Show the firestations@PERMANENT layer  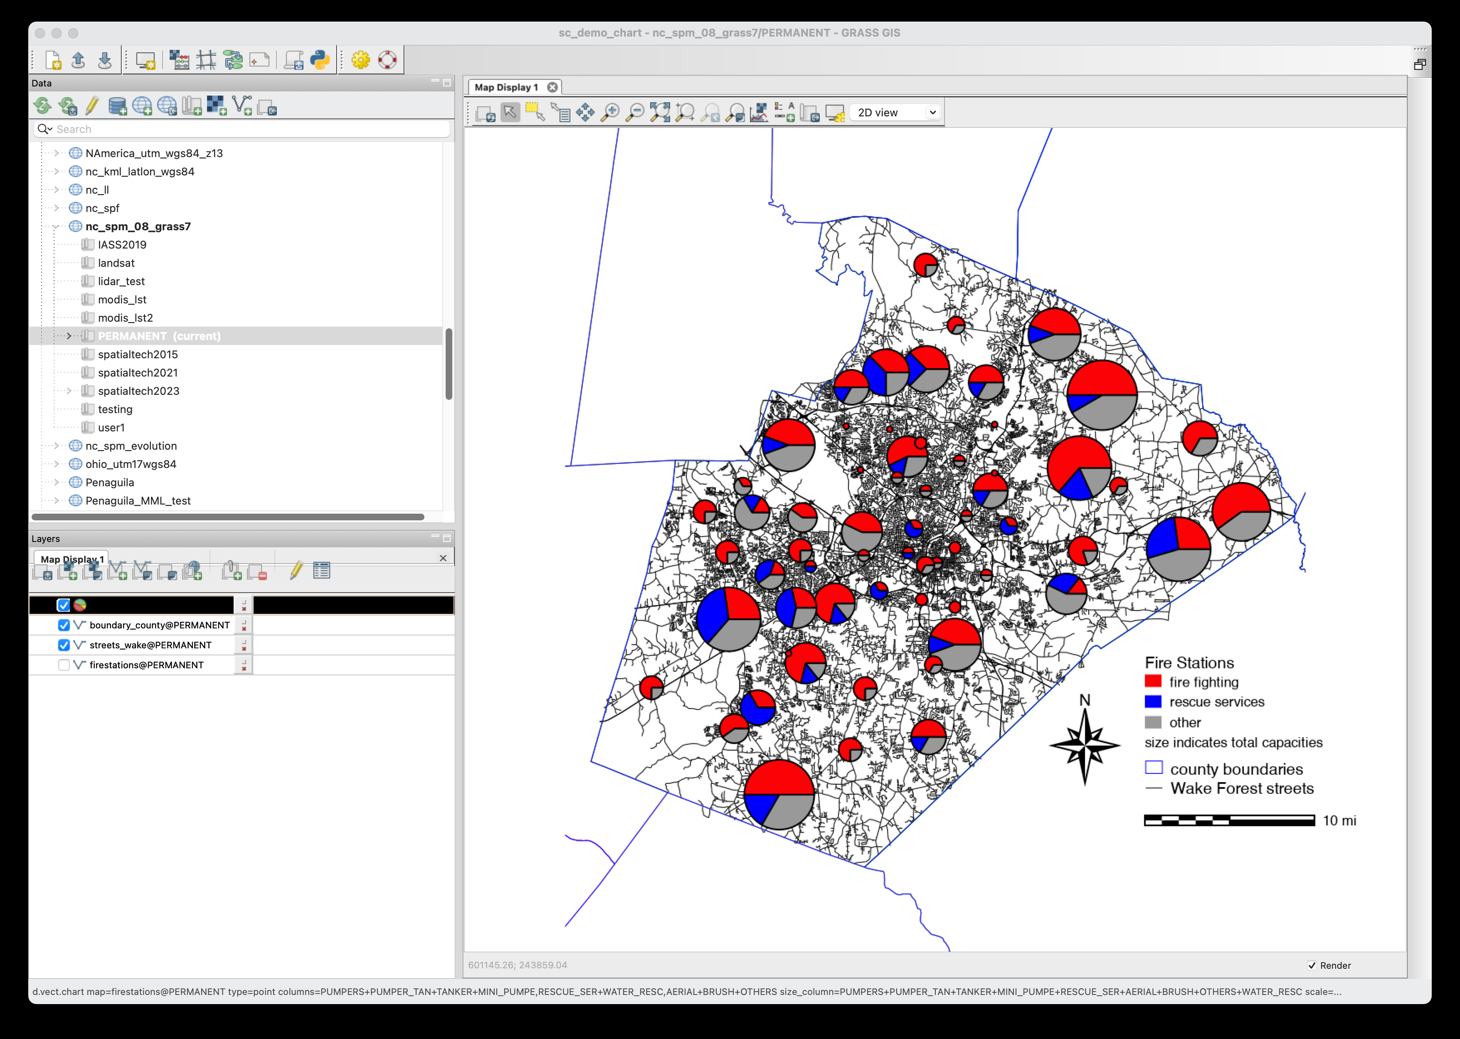coord(63,665)
